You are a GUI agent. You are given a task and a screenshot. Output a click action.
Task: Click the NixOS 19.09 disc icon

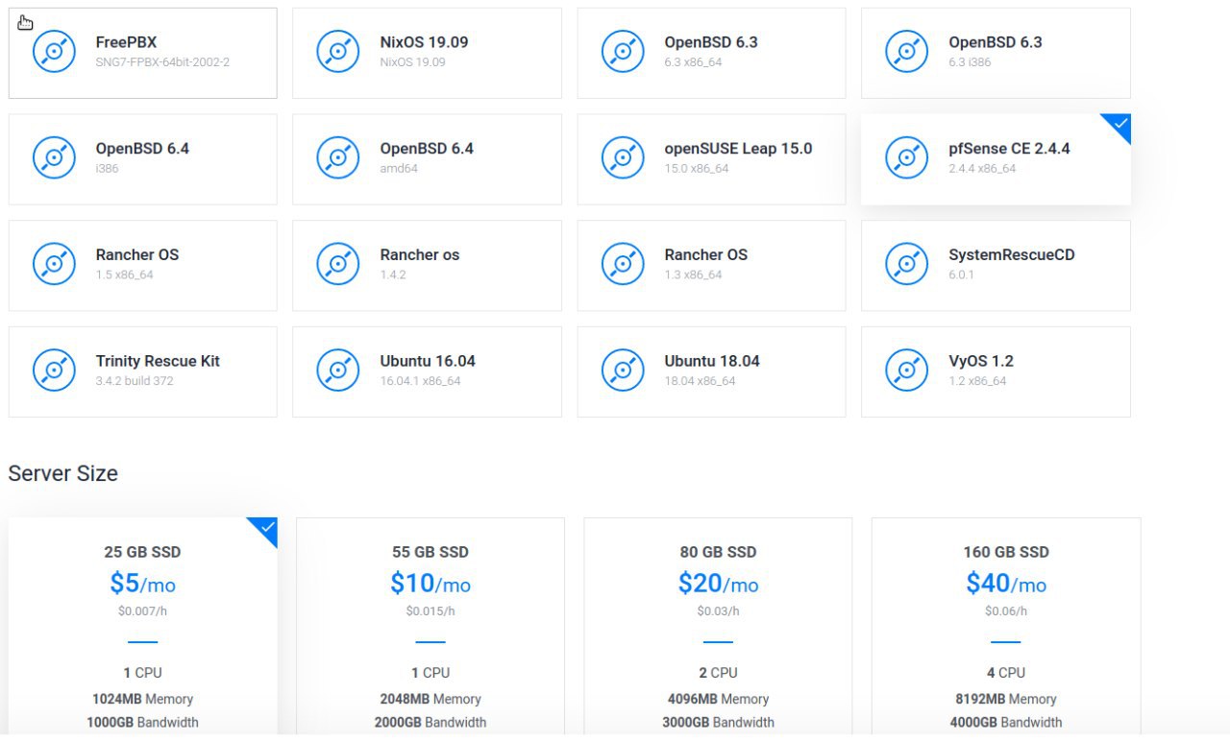[x=338, y=52]
